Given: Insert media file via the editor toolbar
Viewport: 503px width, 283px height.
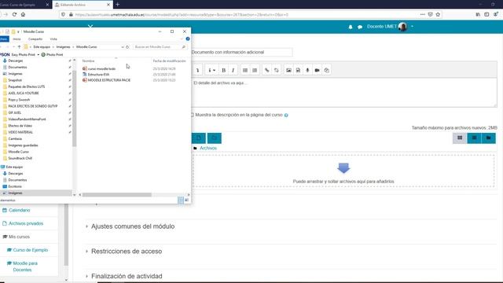Looking at the screenshot, I should [x=298, y=70].
